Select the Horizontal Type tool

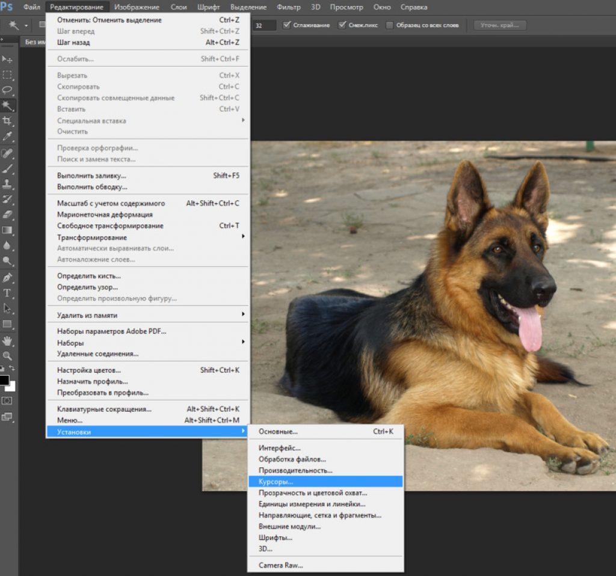coord(7,293)
